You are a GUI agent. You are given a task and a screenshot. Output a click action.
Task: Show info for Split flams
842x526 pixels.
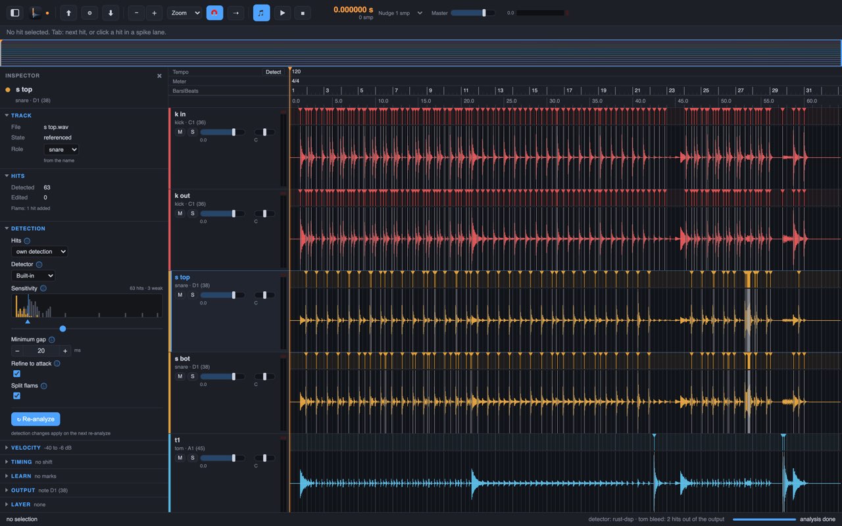click(43, 386)
